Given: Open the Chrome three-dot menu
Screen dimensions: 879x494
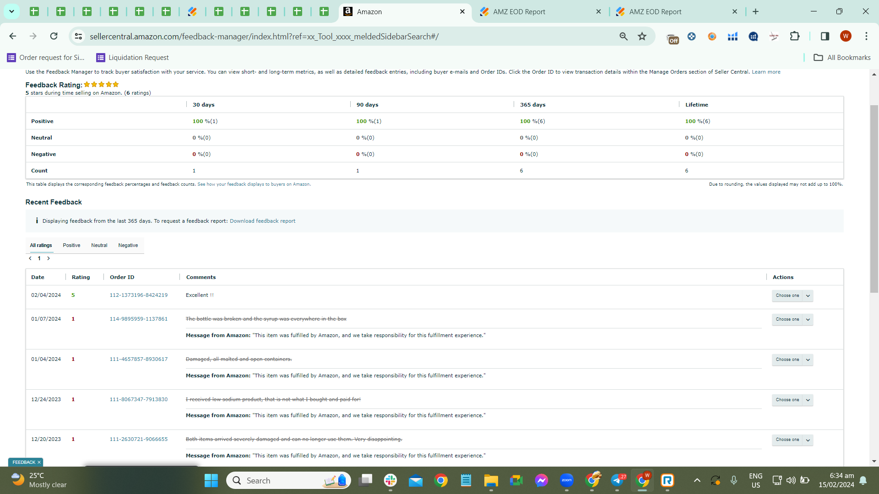Looking at the screenshot, I should point(866,36).
